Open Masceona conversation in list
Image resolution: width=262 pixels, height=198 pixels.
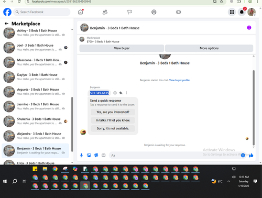pyautogui.click(x=36, y=62)
